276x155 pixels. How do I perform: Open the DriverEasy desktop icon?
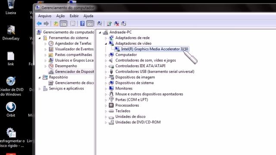click(x=11, y=33)
